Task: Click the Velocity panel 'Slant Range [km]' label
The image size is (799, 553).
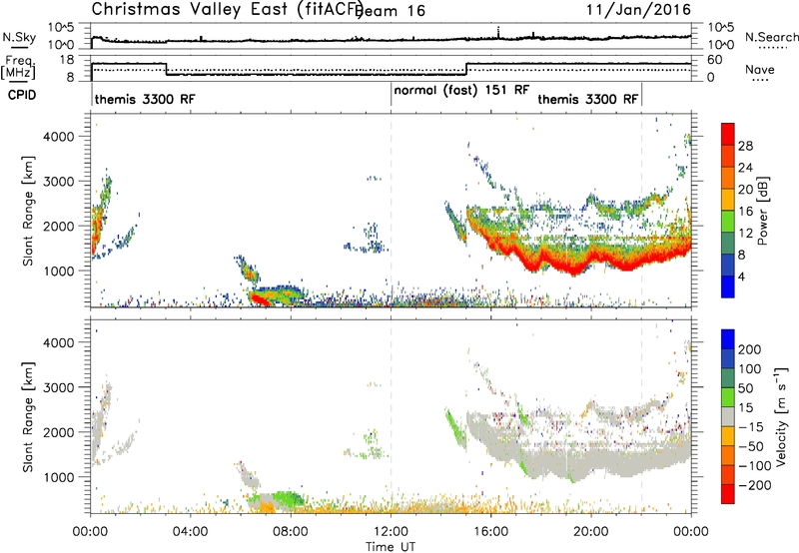Action: 28,416
